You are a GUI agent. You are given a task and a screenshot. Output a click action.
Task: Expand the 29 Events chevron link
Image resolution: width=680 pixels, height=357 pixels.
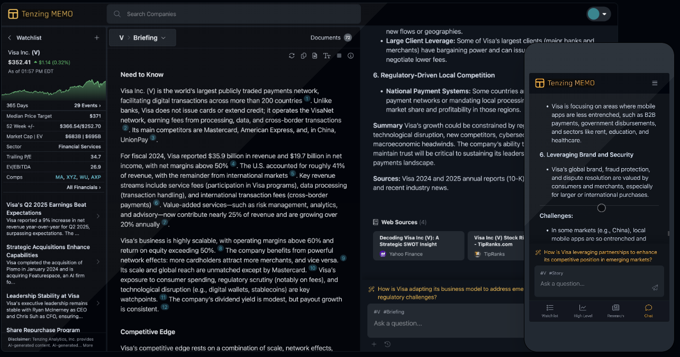point(87,106)
